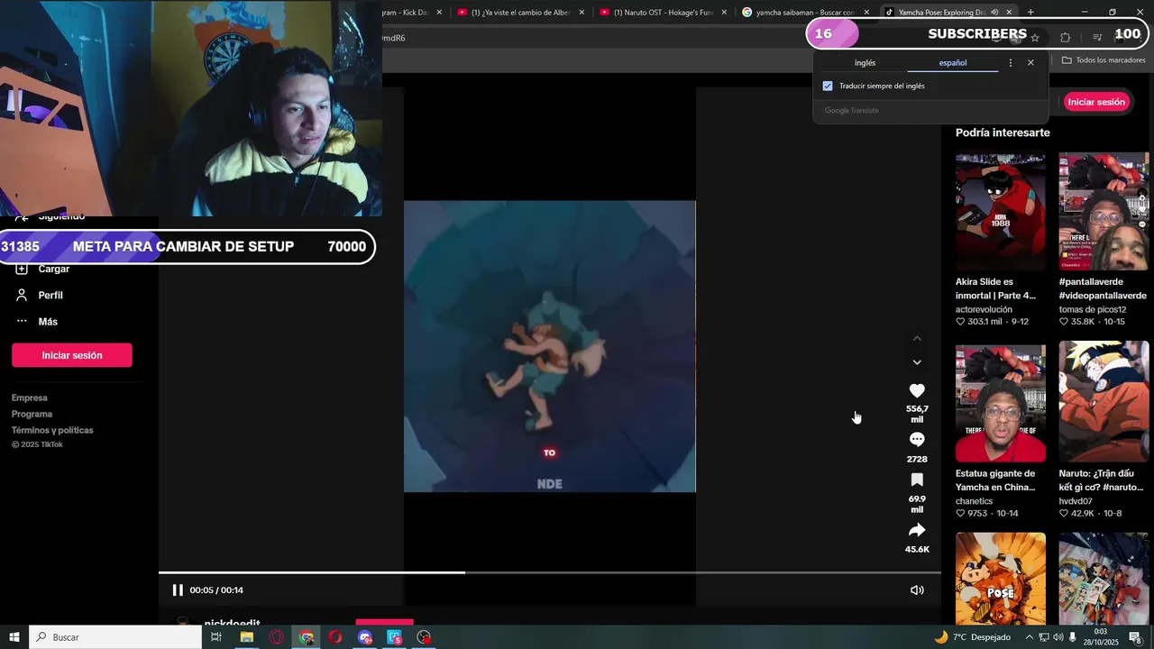Click the hvdvd07 creator name
The width and height of the screenshot is (1154, 649).
tap(1076, 501)
